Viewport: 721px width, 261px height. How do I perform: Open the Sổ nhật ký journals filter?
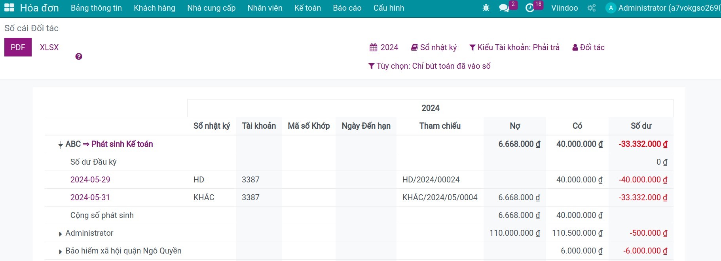(434, 47)
